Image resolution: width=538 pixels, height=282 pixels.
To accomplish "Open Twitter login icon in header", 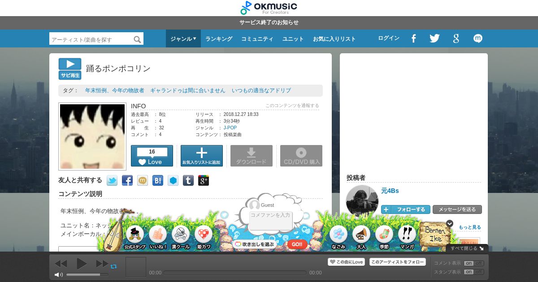I will tap(434, 38).
